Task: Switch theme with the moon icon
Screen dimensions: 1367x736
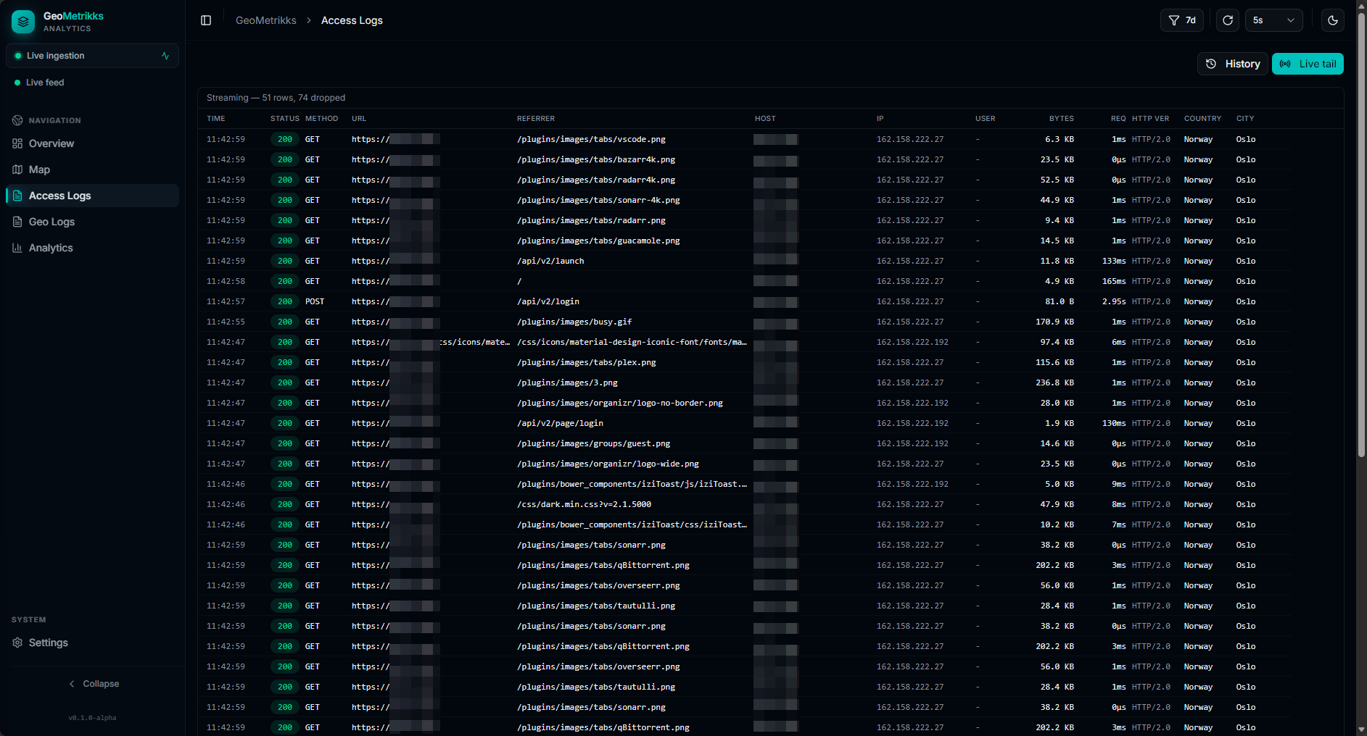Action: tap(1333, 20)
